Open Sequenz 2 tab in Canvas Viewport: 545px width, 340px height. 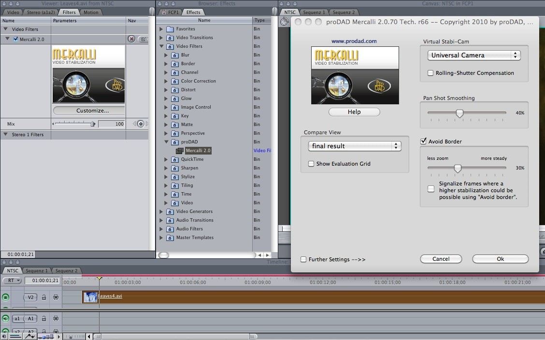[x=344, y=12]
